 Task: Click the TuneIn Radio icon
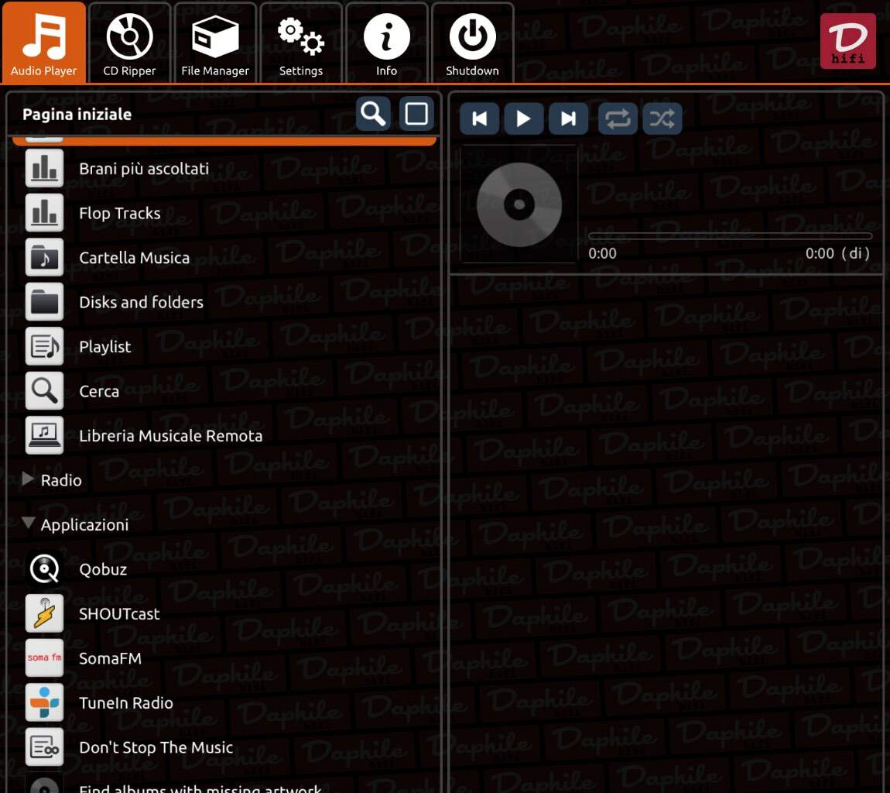(44, 702)
